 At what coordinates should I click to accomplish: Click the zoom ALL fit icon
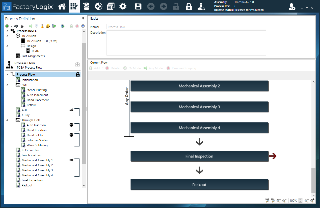click(x=273, y=200)
